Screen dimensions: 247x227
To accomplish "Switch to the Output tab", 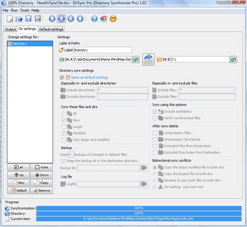I will [10, 29].
